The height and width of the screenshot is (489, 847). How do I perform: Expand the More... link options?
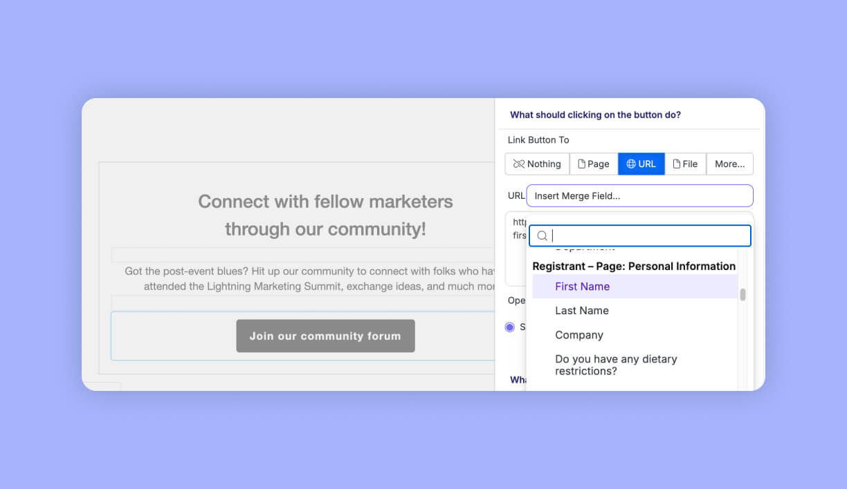click(x=729, y=164)
